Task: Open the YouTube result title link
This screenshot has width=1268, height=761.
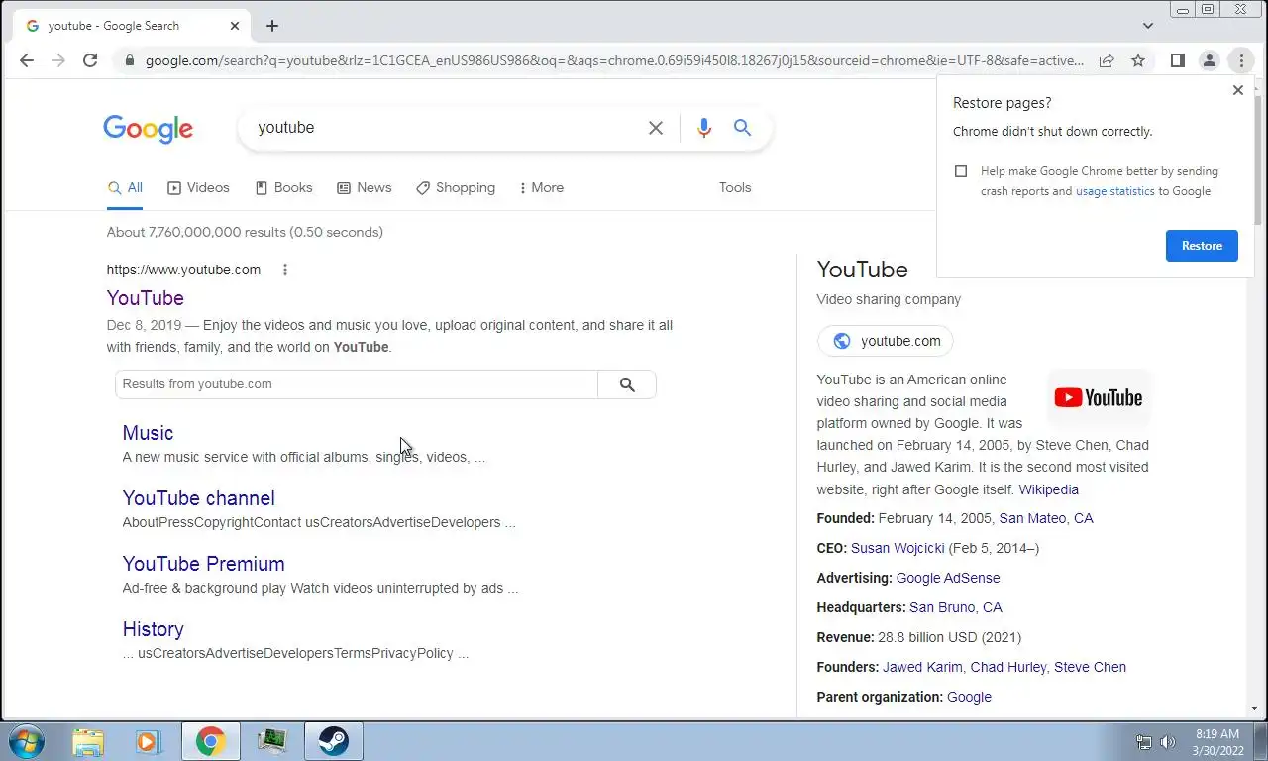Action: pyautogui.click(x=146, y=298)
